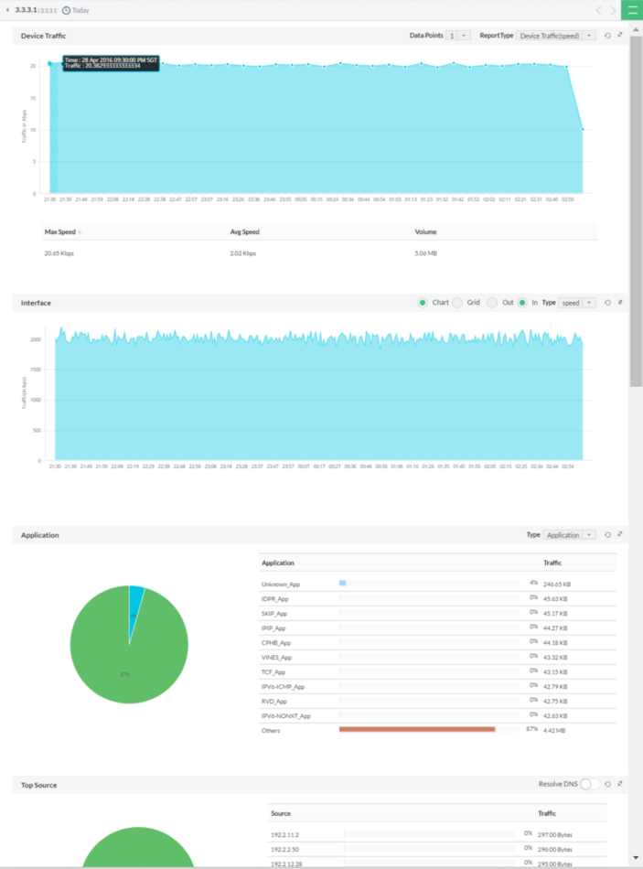Screen dimensions: 643x869
Task: Select the Out traffic radio button
Action: [492, 303]
